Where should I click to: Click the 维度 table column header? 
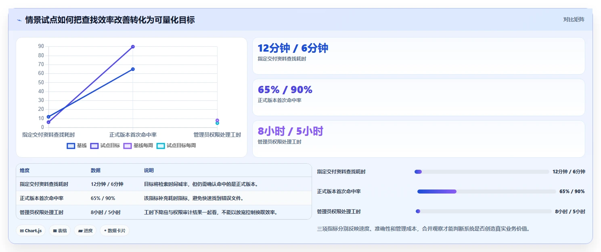[x=25, y=171]
